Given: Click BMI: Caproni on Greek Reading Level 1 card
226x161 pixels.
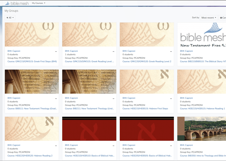Looking at the screenshot, I should 71,51.
